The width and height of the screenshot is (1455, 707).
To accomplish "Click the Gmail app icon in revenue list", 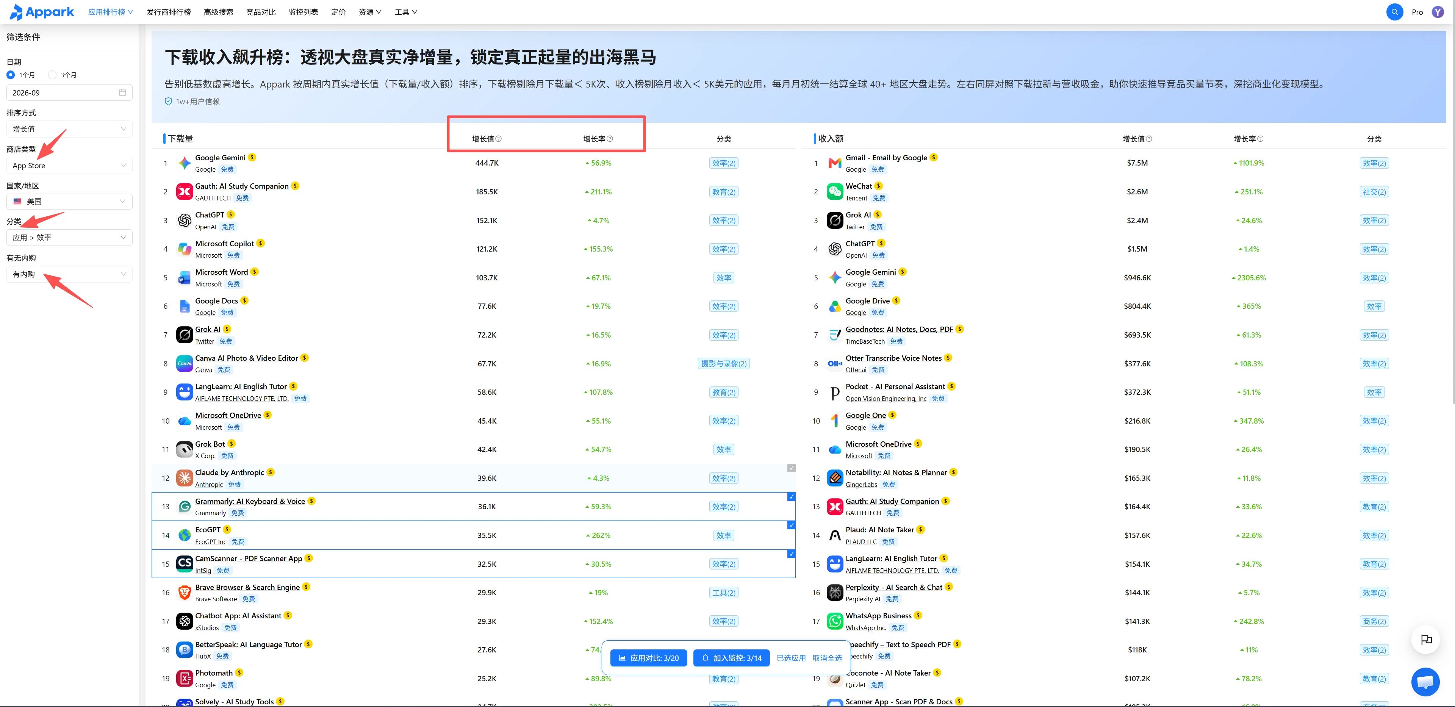I will (835, 163).
